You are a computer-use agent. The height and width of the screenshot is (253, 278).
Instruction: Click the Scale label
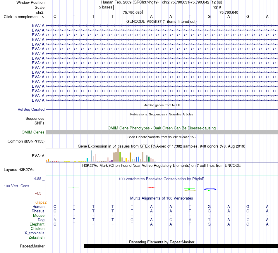click(x=40, y=7)
